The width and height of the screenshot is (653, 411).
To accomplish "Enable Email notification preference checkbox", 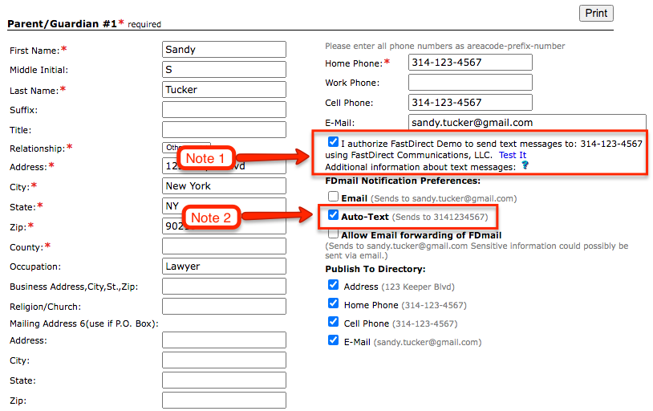I will point(333,197).
